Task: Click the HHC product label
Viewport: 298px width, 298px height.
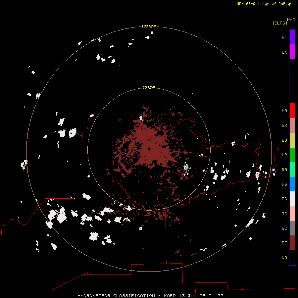Action: tap(291, 20)
